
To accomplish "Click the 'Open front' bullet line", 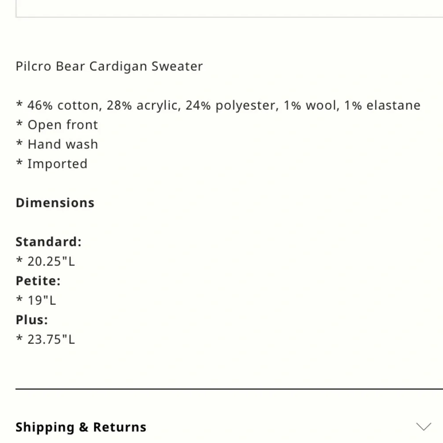I will (62, 125).
